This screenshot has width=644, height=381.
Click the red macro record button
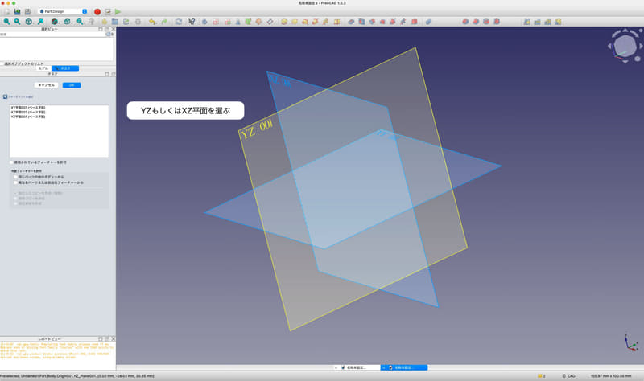click(x=97, y=12)
